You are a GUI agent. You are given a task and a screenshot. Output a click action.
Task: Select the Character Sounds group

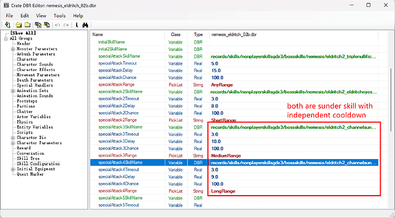coord(35,65)
